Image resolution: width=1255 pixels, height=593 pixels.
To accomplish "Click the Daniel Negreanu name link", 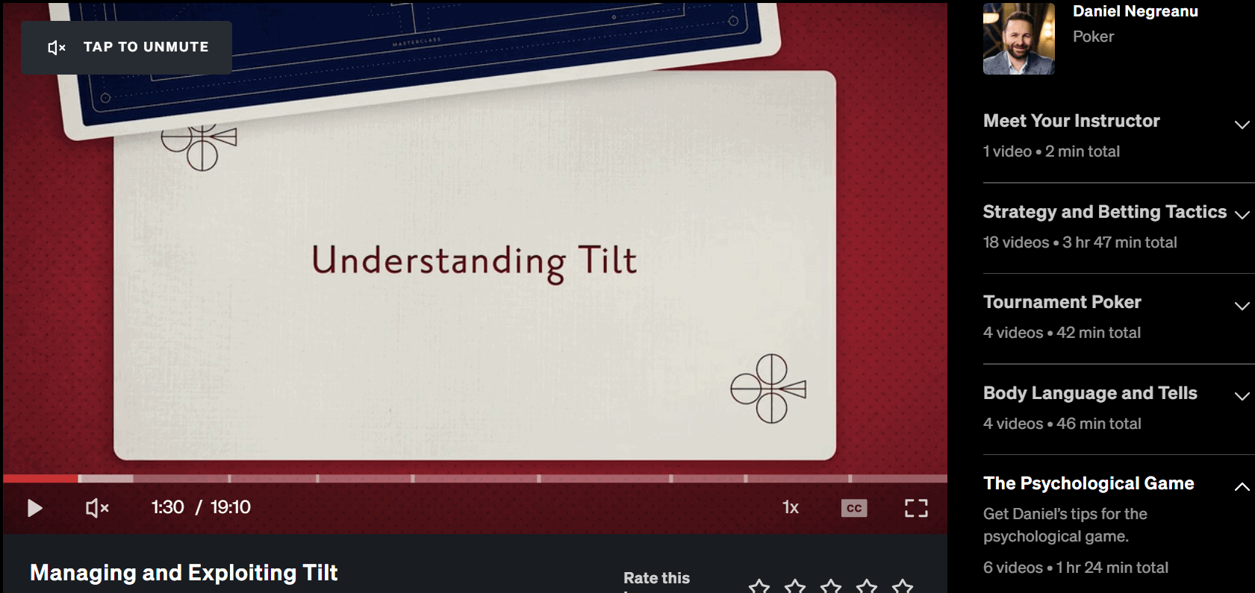I will pyautogui.click(x=1135, y=11).
